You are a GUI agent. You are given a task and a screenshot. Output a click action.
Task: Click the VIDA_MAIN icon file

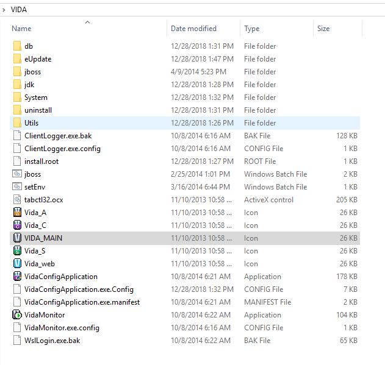click(x=43, y=238)
